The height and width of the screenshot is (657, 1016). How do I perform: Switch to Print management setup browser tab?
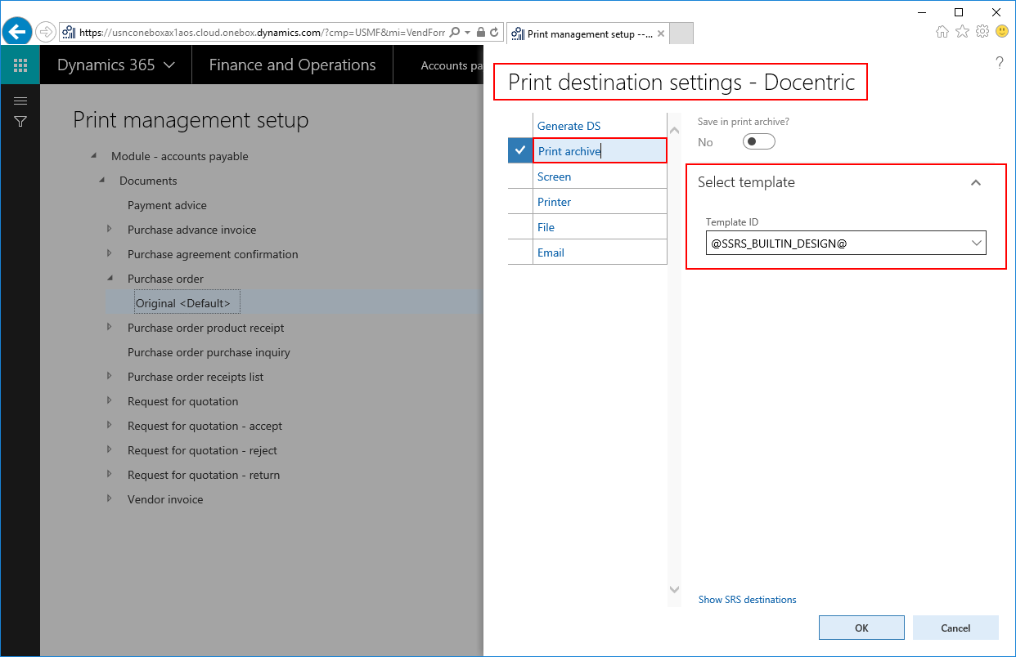click(587, 34)
